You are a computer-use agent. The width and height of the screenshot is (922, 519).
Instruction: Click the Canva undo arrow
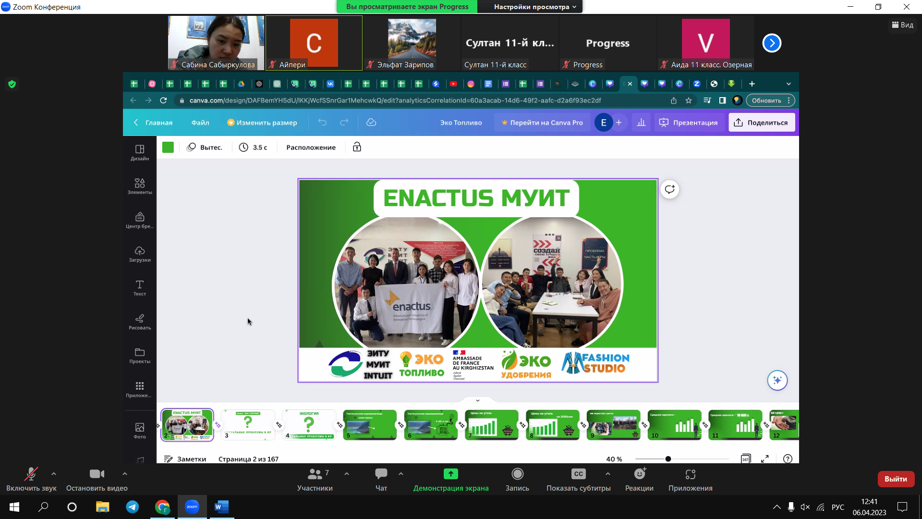pyautogui.click(x=322, y=123)
